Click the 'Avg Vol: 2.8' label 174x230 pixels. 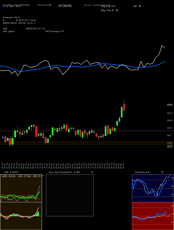click(x=108, y=6)
